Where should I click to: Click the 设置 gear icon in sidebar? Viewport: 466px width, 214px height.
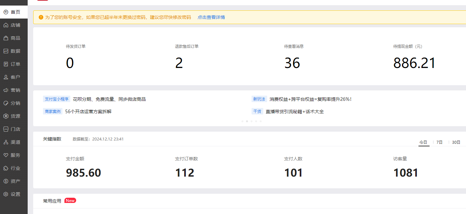[x=6, y=194]
